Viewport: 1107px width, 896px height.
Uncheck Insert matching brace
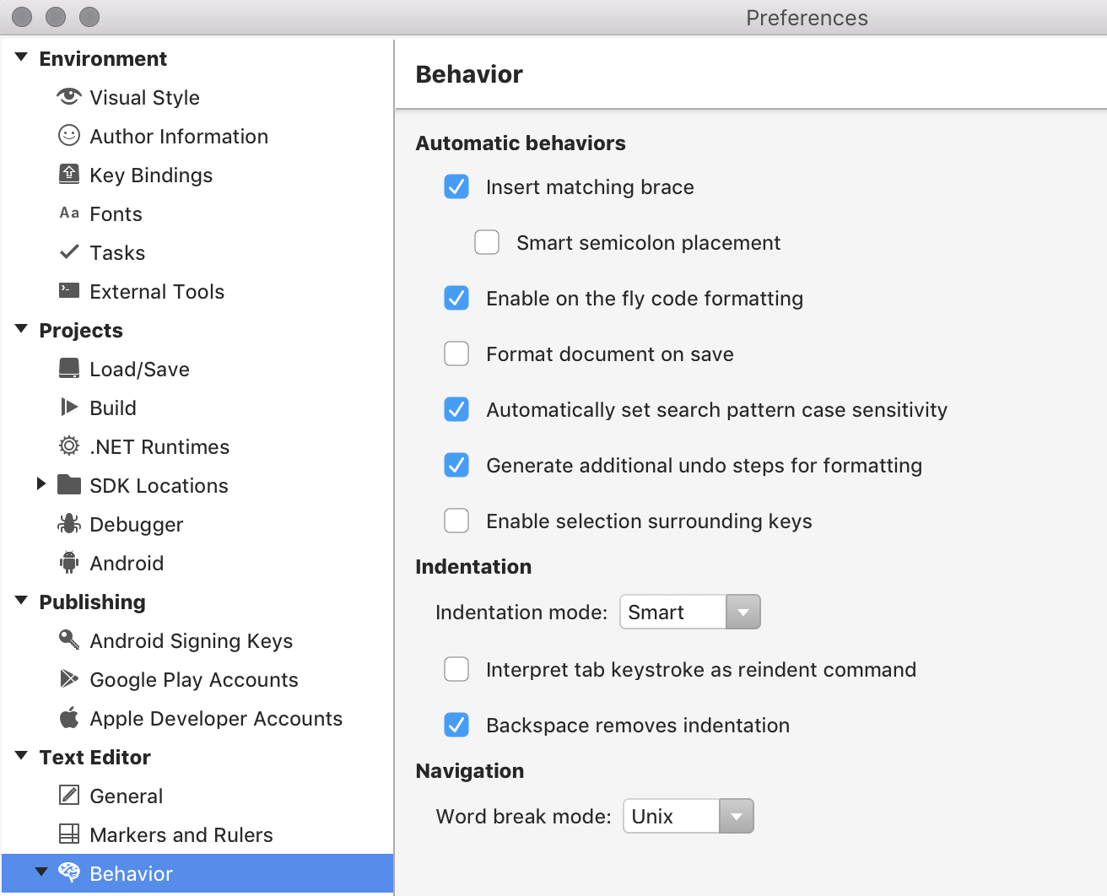point(456,186)
